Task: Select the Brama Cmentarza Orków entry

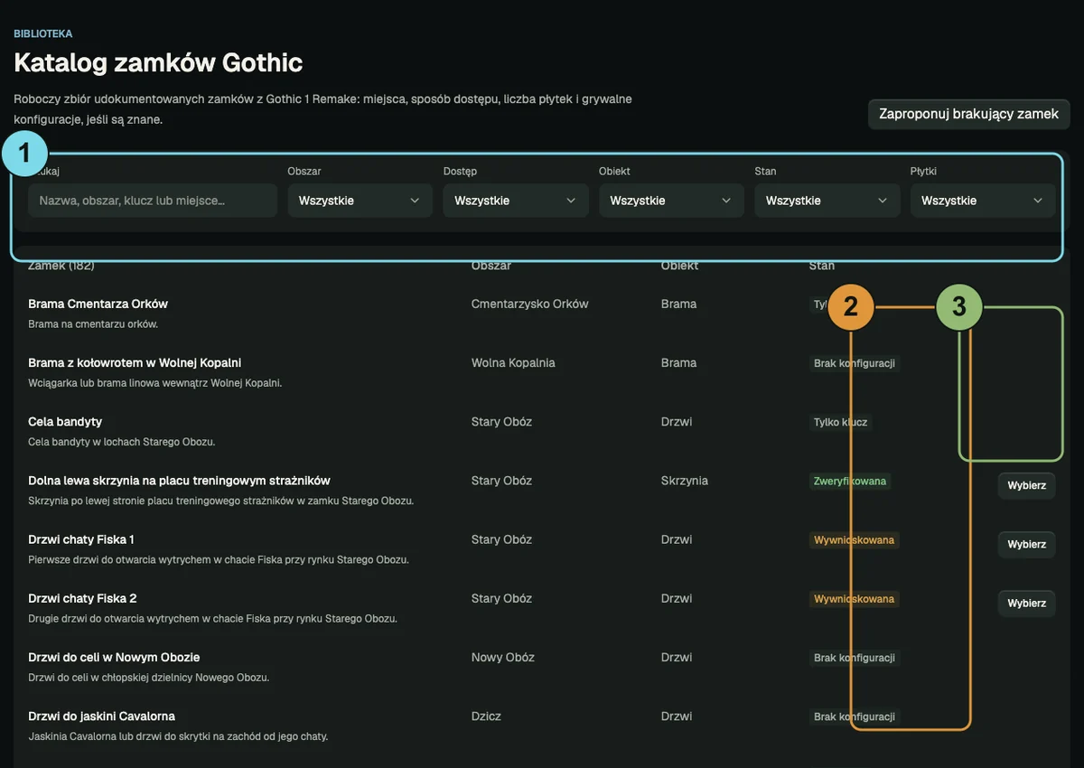Action: (x=98, y=304)
